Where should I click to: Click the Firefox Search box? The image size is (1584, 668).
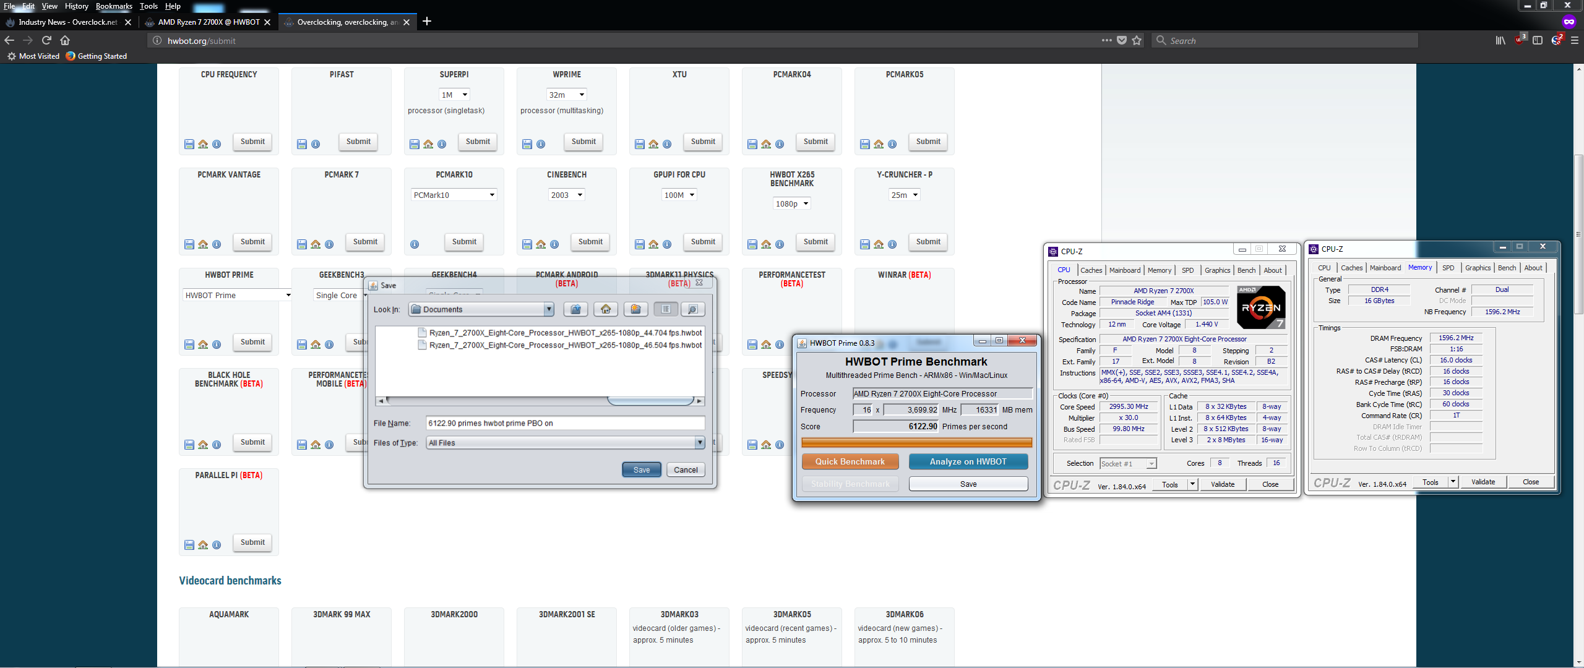click(1285, 40)
